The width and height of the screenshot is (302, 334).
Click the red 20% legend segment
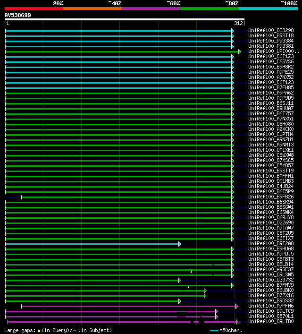point(34,9)
